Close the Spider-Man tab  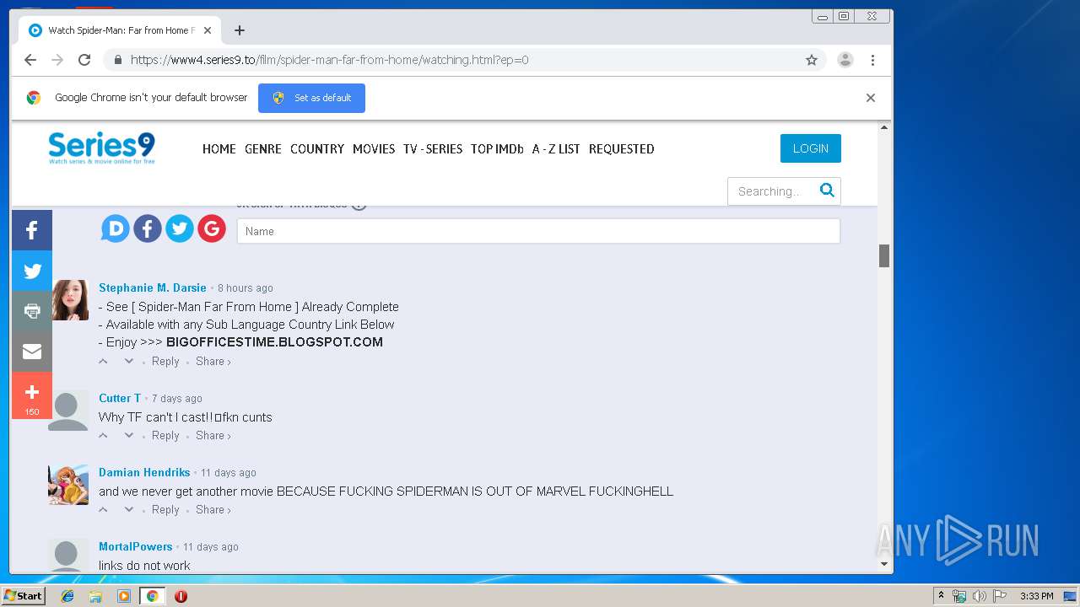tap(208, 30)
